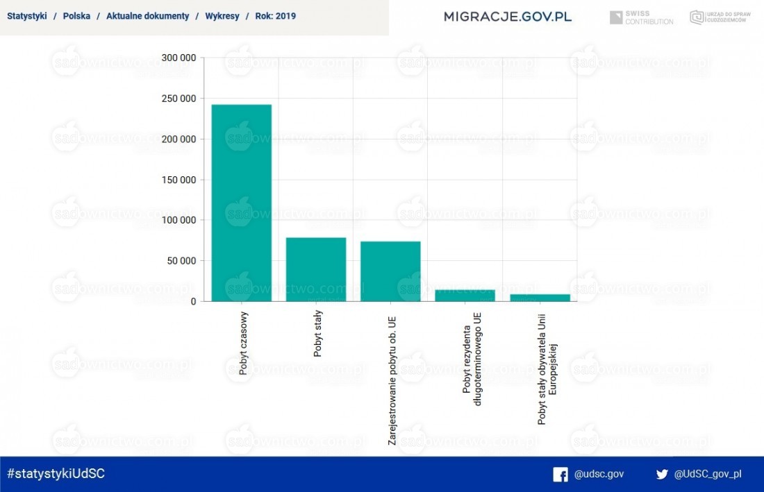764x492 pixels.
Task: Select the Zarejestrowanie pobytu ob. UE bar
Action: pyautogui.click(x=391, y=271)
